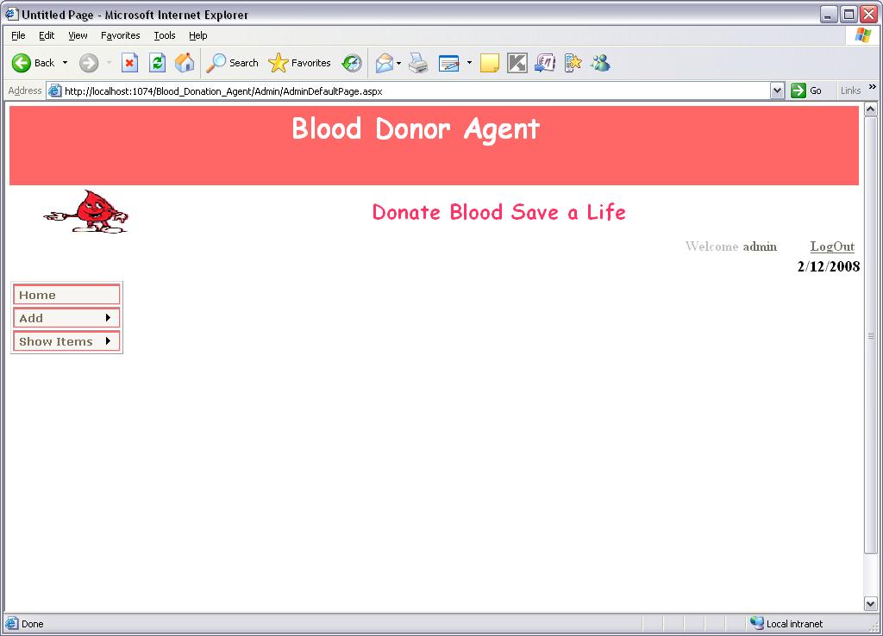Click the Local intranet zone icon
Viewport: 883px width, 636px height.
point(757,623)
